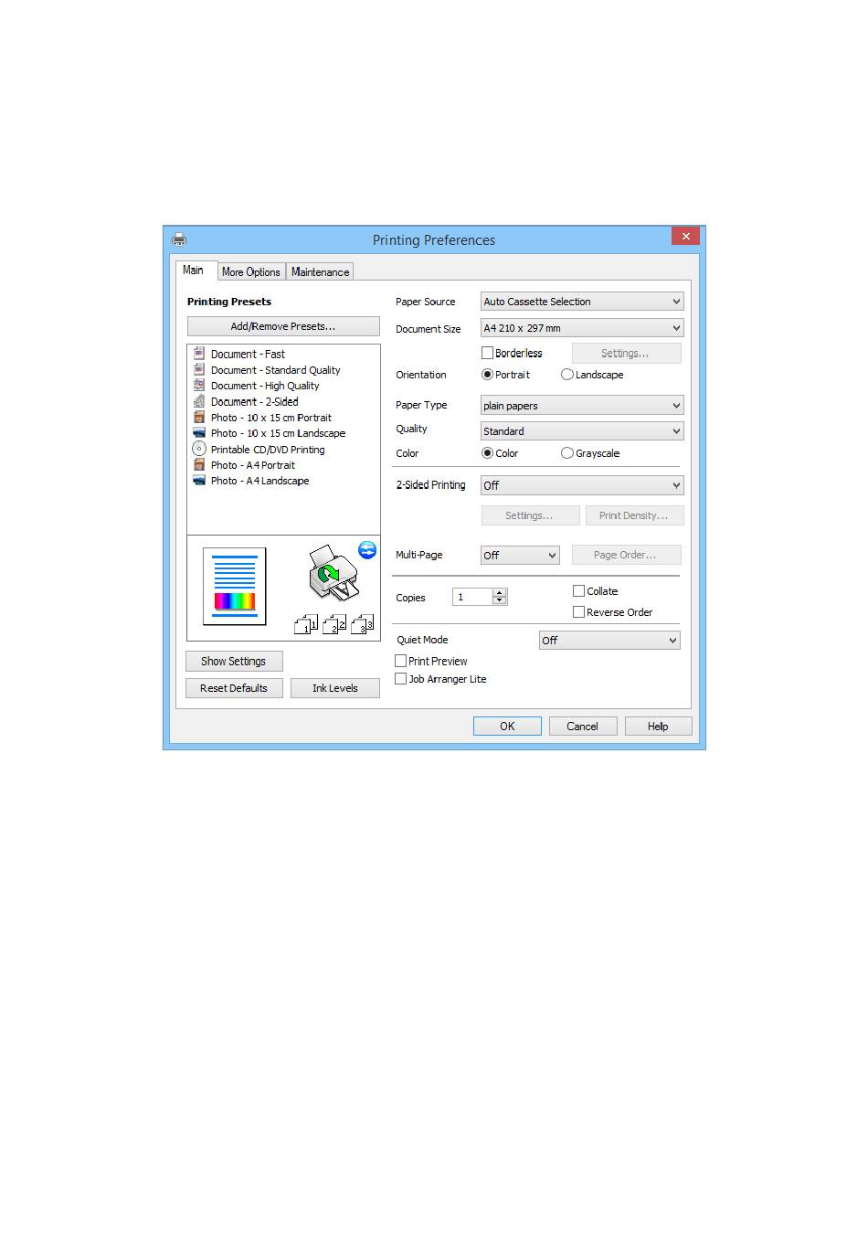Screen dimensions: 868x1252
Task: Click the page preview thumbnail with color bars
Action: tap(235, 586)
